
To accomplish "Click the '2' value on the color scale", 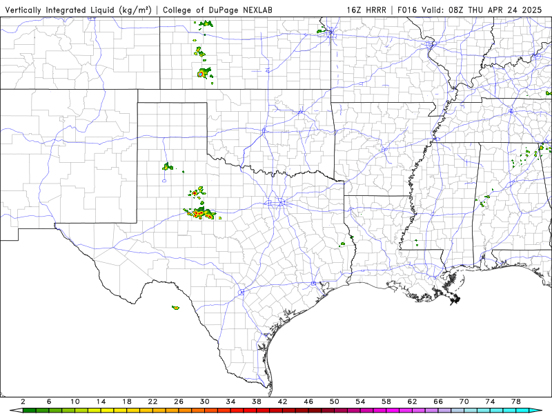I will pyautogui.click(x=23, y=402).
